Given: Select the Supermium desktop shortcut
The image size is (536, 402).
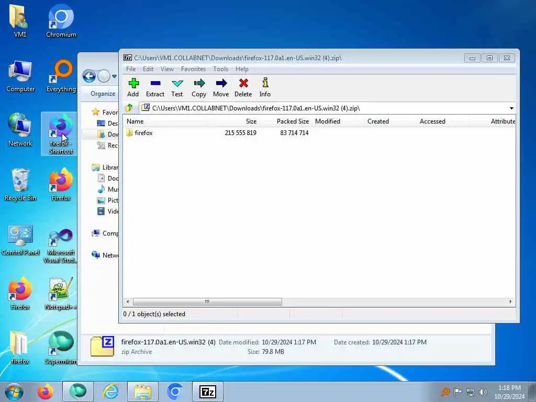Looking at the screenshot, I should [x=61, y=348].
